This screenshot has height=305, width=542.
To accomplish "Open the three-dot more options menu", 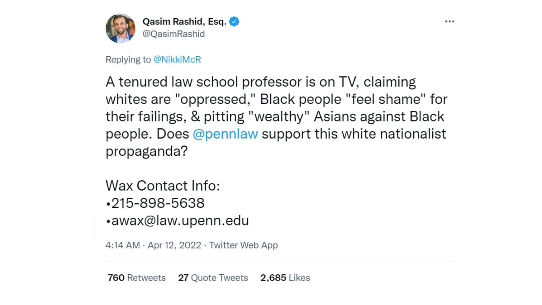I will coord(449,22).
